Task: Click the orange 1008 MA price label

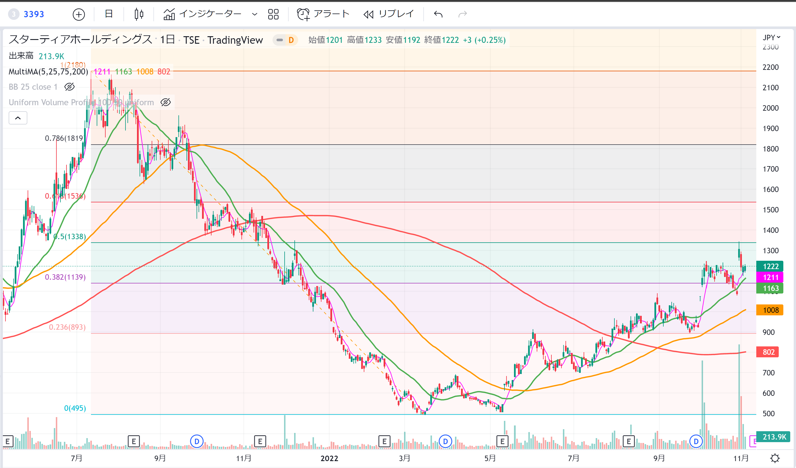Action: point(770,310)
